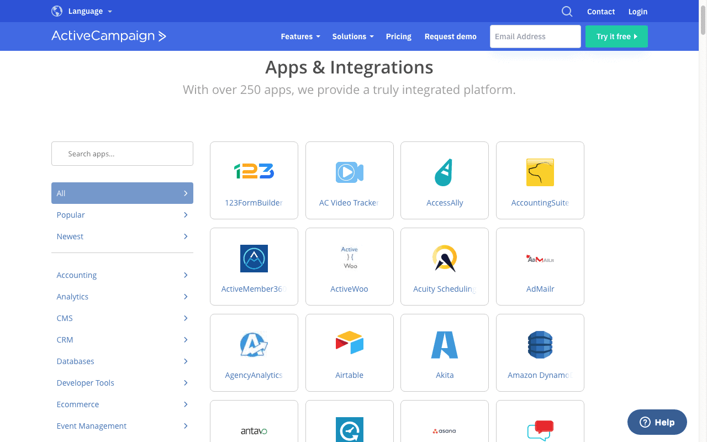Click the Accounting category label

[77, 275]
